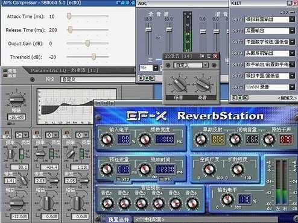This screenshot has height=223, width=298.
Task: Toggle second EQ band 输入 enable LED
Action: 37,133
